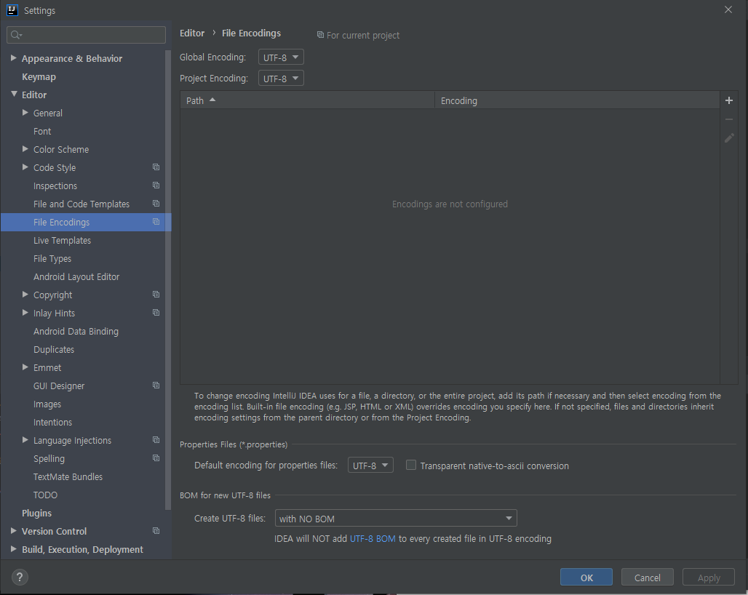Click the magnifier icon in the search field
This screenshot has width=748, height=595.
[17, 35]
